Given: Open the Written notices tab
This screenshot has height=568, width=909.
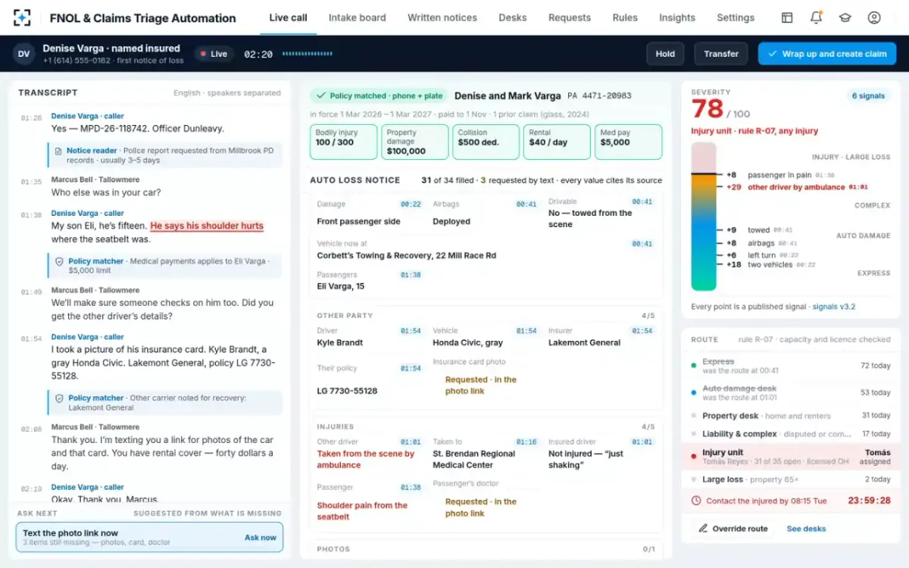Looking at the screenshot, I should click(442, 17).
